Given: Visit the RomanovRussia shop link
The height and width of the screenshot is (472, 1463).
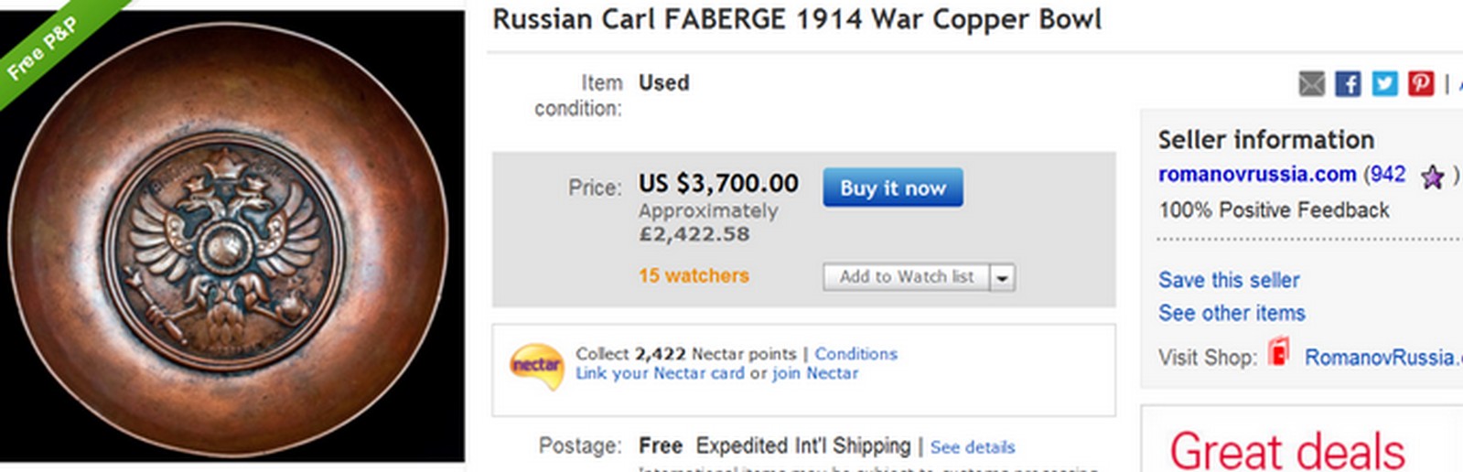Looking at the screenshot, I should coord(1378,358).
